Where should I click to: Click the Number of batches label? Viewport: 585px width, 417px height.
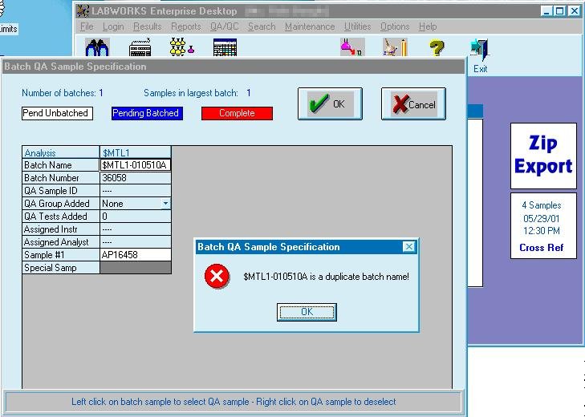59,93
